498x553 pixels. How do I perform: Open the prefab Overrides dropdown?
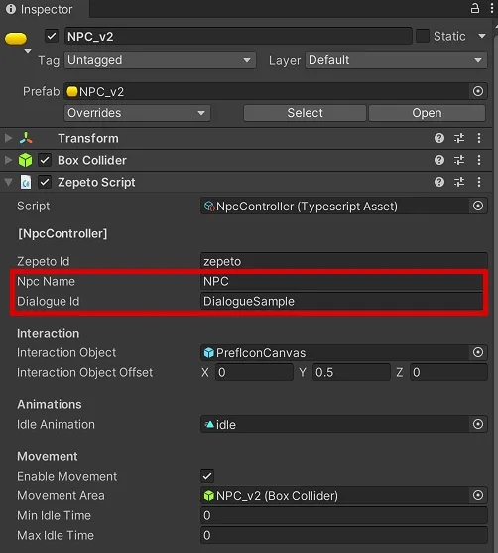pos(137,113)
